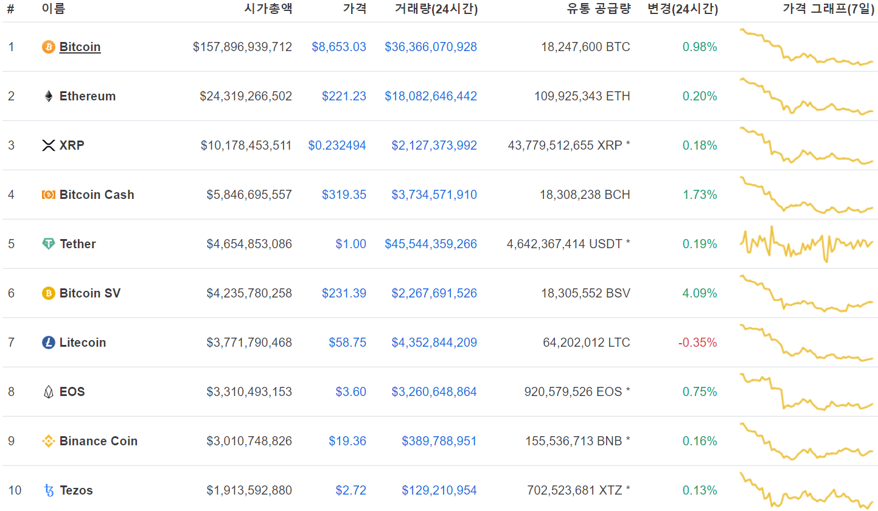Select supply 64,202,012 LTC
This screenshot has width=878, height=511.
(x=587, y=342)
